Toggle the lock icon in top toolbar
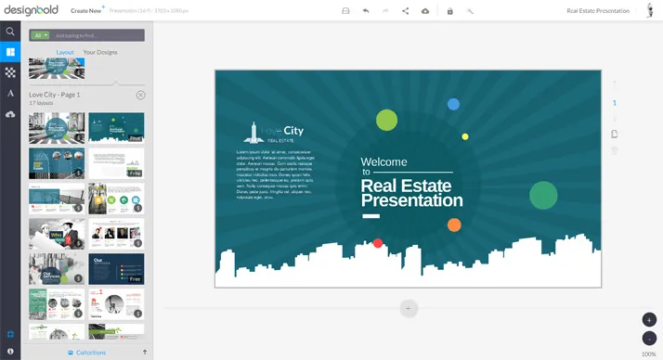Image resolution: width=663 pixels, height=360 pixels. (x=449, y=11)
